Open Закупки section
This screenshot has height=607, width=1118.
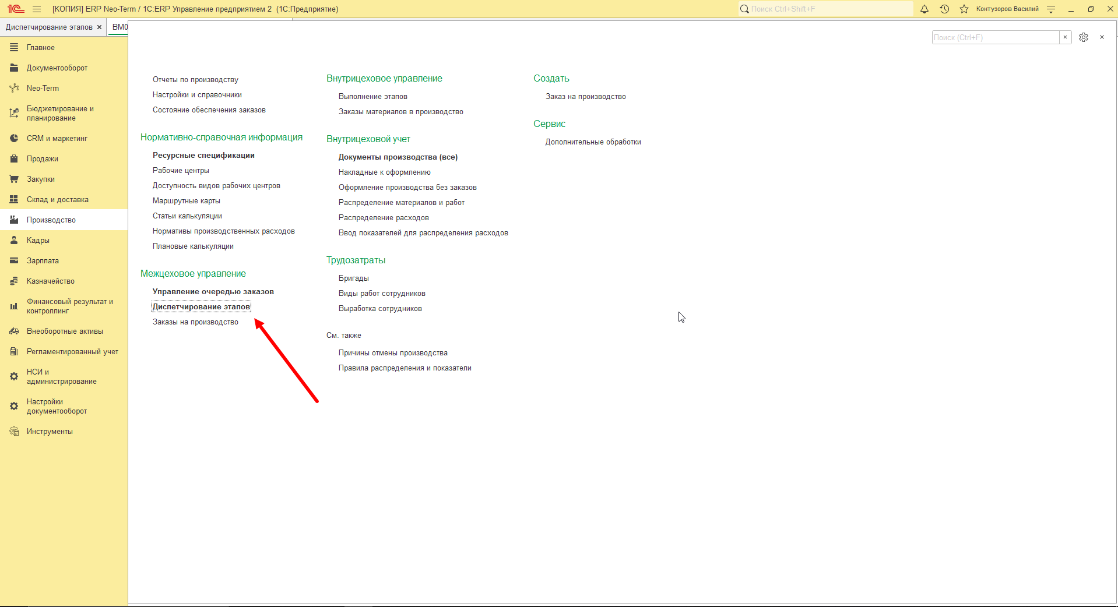click(x=64, y=179)
